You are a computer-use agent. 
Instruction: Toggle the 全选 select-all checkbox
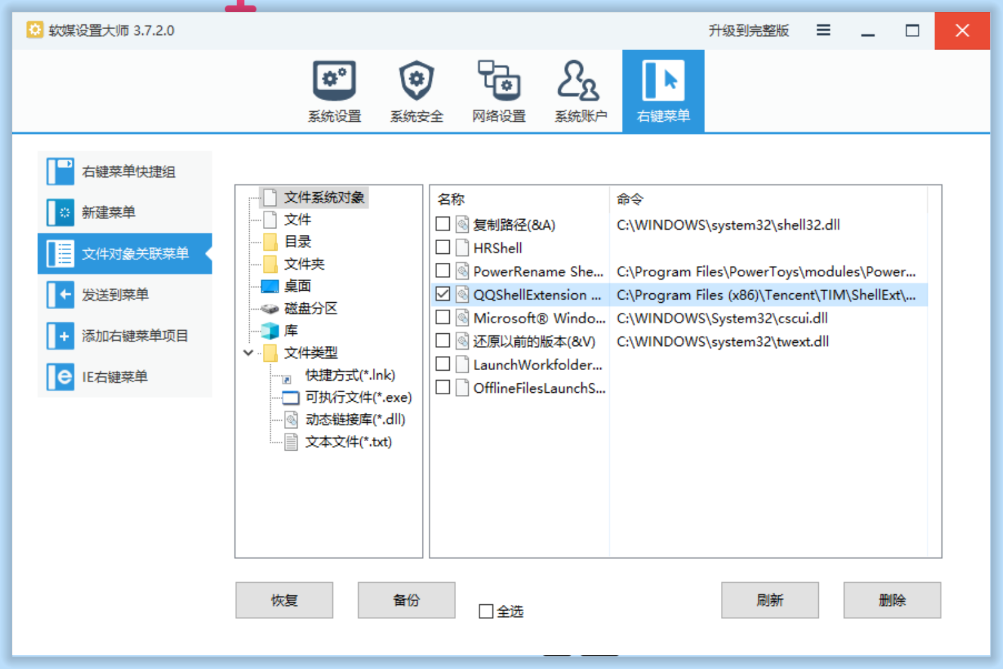point(486,611)
